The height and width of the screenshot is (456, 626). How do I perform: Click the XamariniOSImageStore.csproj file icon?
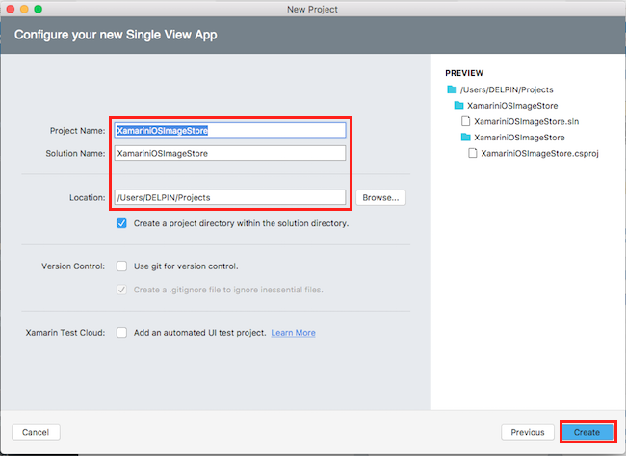tap(473, 153)
